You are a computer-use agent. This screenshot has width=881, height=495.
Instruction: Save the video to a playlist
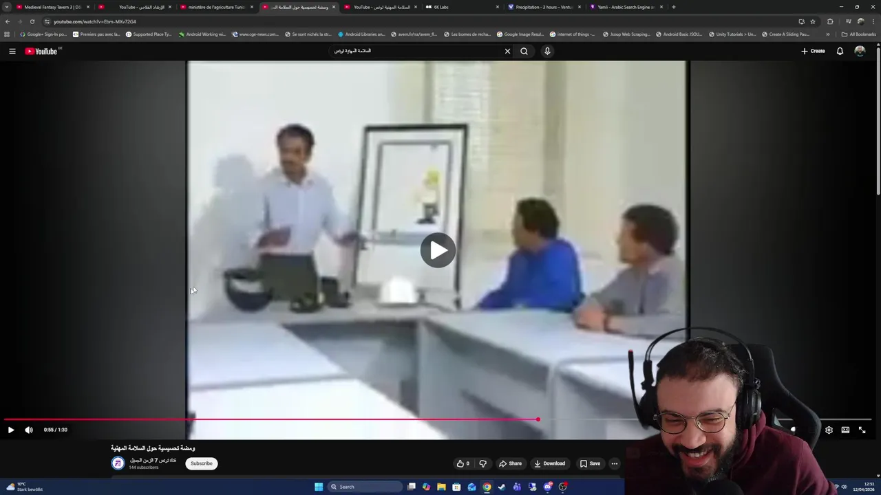coord(590,463)
